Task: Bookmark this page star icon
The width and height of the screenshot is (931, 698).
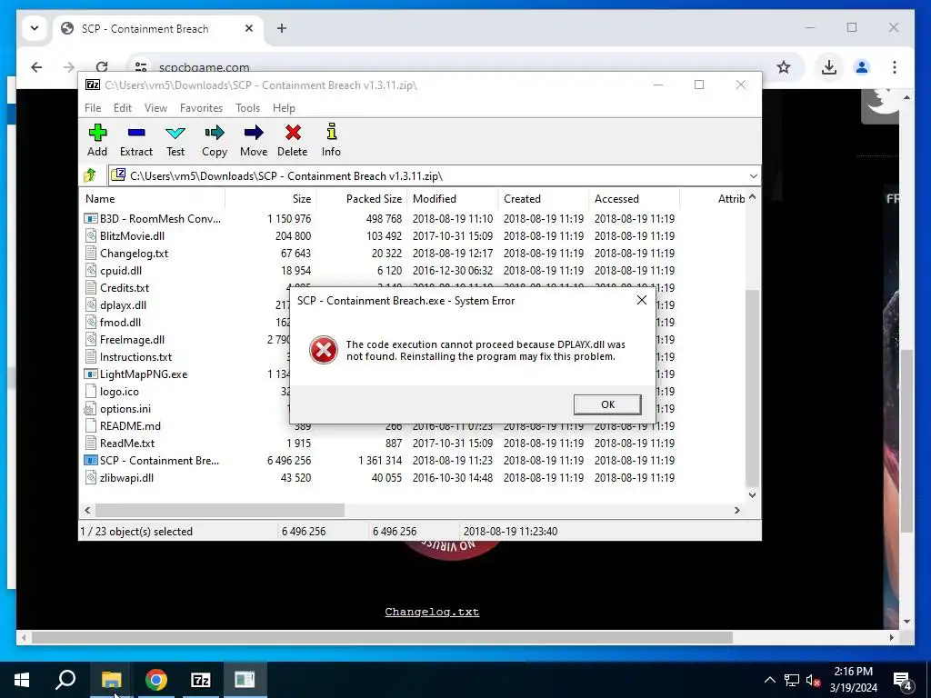Action: click(784, 67)
